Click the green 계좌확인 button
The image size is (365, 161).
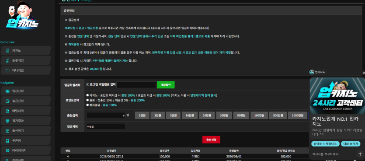pos(166,85)
